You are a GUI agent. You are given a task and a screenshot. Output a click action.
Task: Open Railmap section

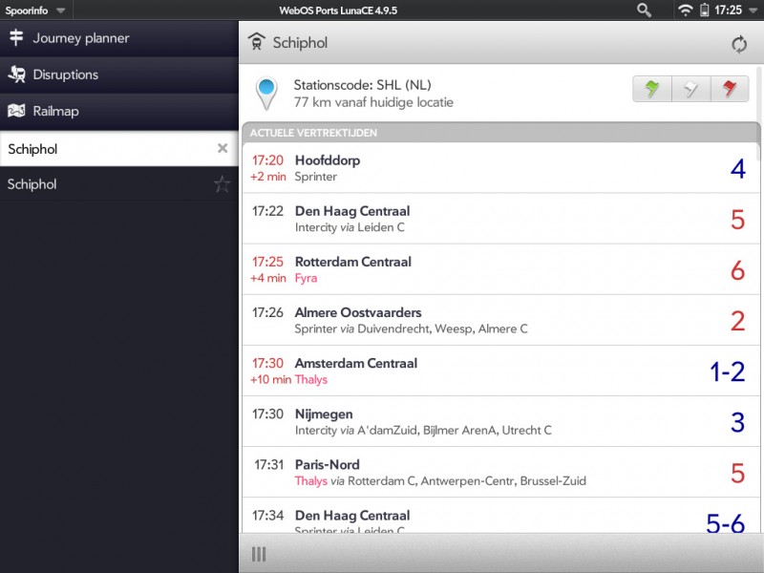(118, 111)
